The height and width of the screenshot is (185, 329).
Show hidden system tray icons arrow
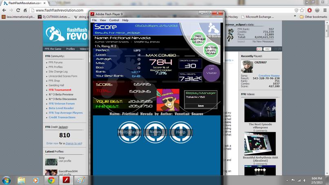(287, 181)
